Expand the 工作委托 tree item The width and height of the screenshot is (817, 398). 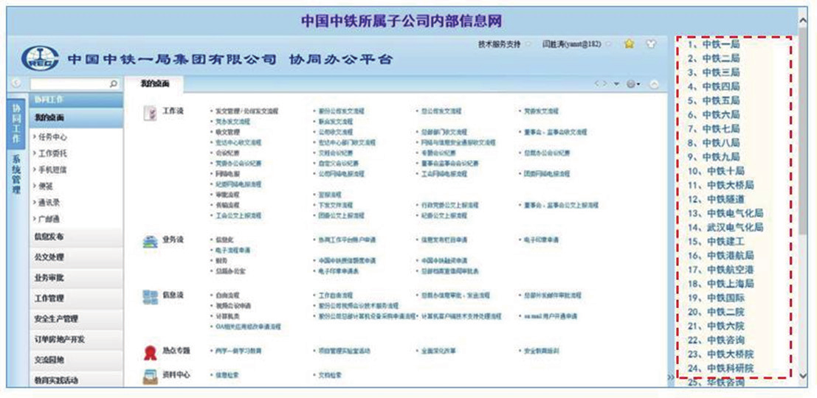[50, 153]
